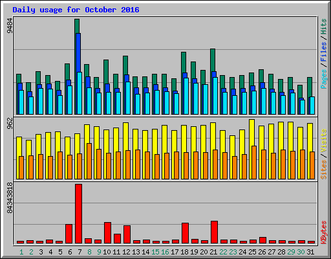This screenshot has width=331, height=259.
Task: Click day label 2 on x-axis
Action: click(31, 252)
